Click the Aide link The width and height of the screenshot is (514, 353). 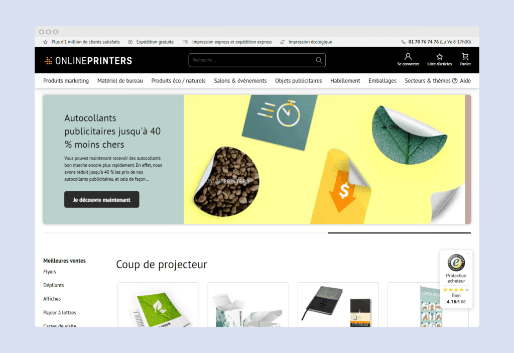[465, 81]
